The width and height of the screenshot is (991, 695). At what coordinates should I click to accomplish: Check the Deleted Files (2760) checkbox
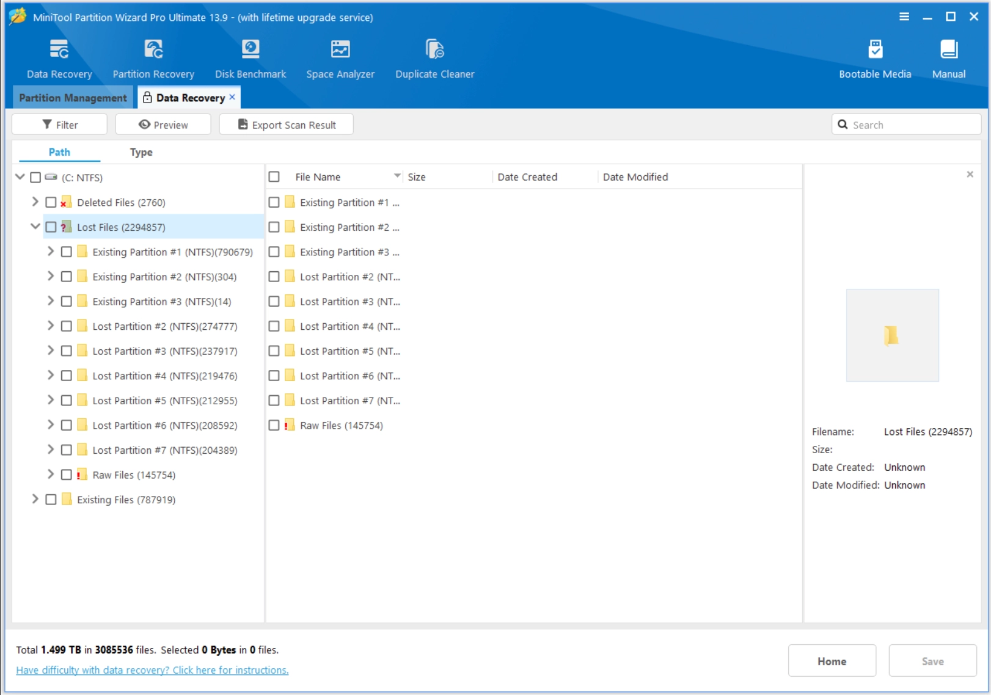(x=51, y=202)
